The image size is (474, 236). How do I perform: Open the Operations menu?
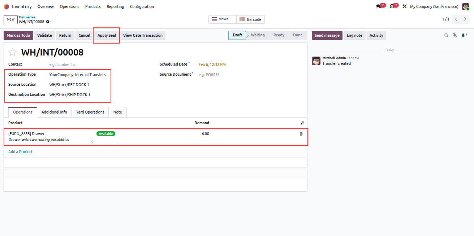pyautogui.click(x=69, y=6)
